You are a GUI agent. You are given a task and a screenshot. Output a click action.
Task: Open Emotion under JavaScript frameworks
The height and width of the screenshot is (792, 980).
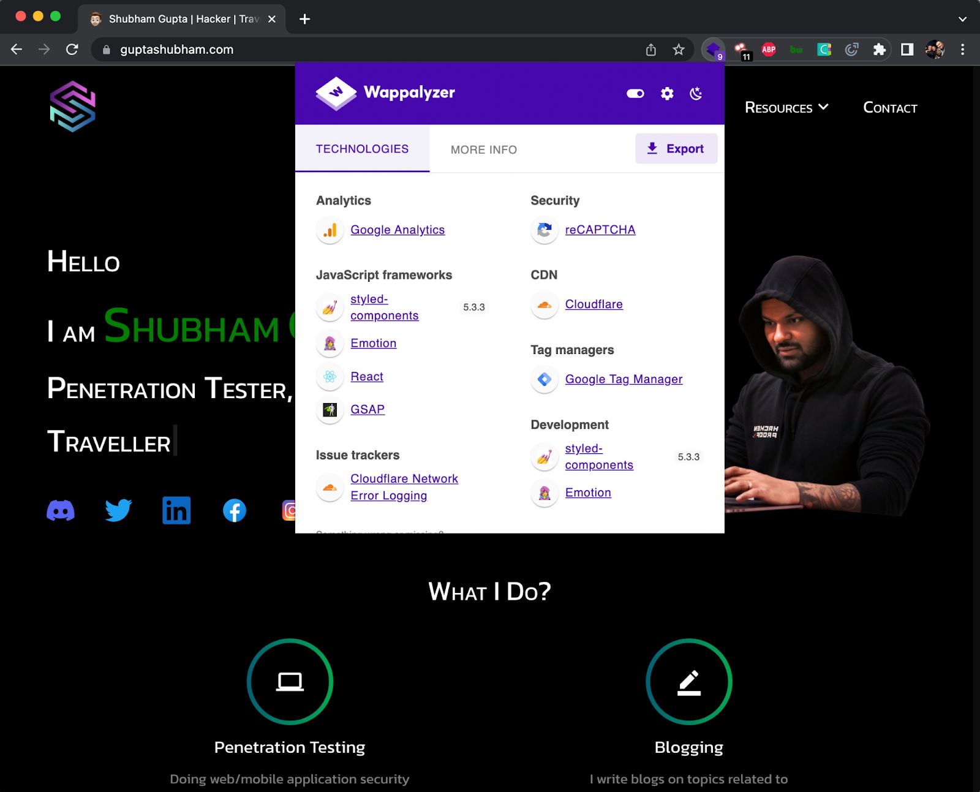click(x=373, y=343)
